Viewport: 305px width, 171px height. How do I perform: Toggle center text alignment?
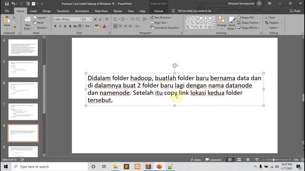(121, 26)
